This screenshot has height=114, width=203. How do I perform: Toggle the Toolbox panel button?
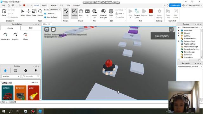(x=74, y=13)
